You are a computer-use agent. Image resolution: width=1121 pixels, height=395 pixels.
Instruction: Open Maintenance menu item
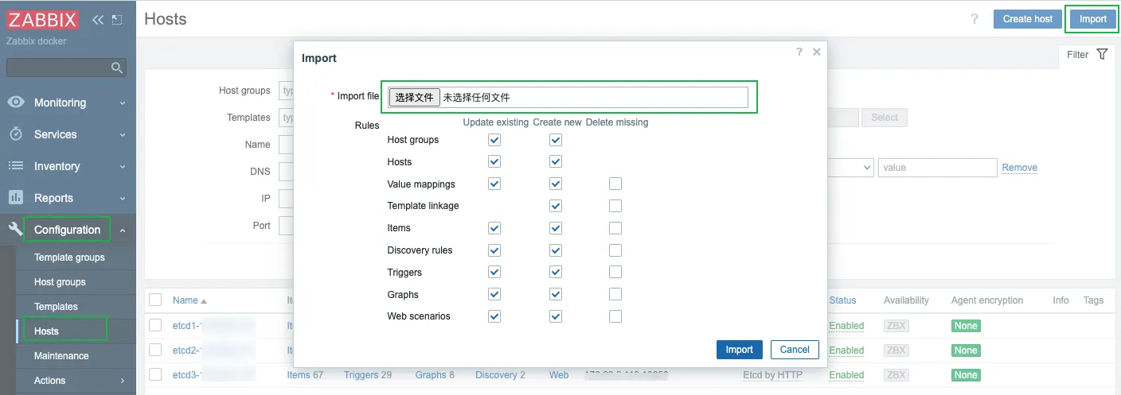click(61, 356)
